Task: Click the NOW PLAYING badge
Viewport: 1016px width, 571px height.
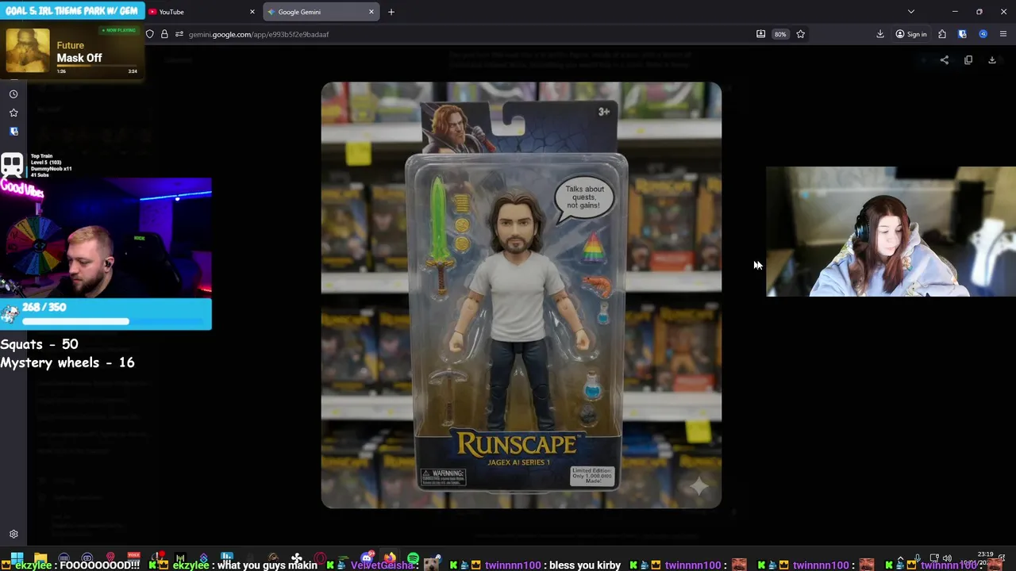Action: [x=118, y=30]
